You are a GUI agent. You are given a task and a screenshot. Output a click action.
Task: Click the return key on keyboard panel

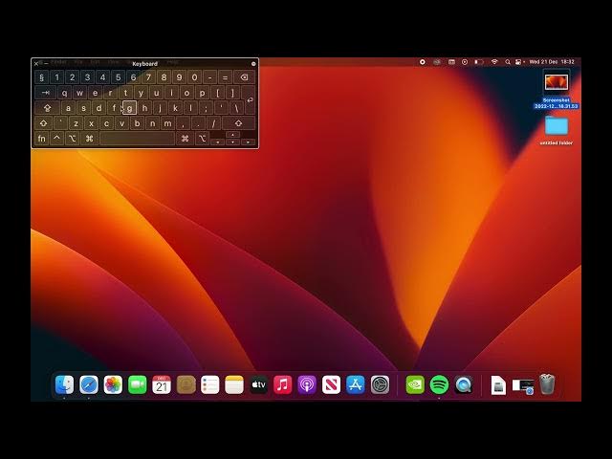(249, 99)
